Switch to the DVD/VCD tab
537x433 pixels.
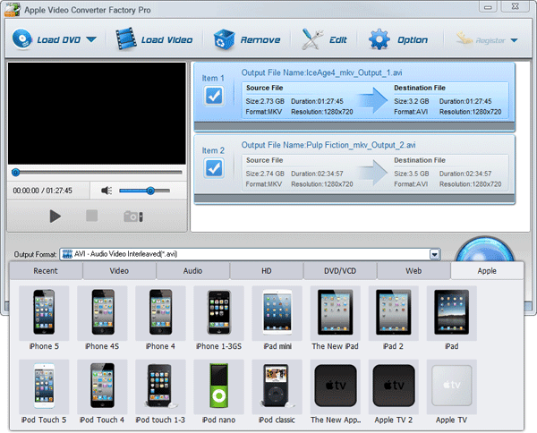click(340, 271)
